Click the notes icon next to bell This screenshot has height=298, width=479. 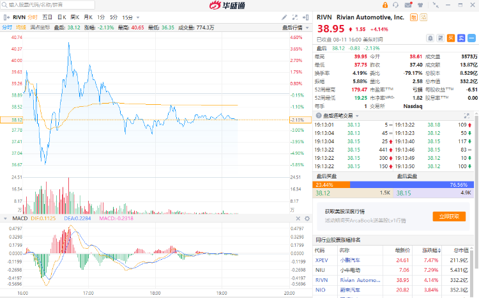point(441,38)
